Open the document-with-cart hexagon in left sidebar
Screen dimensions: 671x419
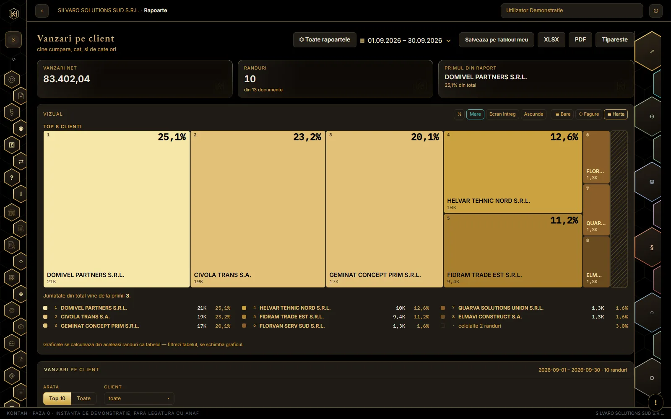[x=12, y=245]
